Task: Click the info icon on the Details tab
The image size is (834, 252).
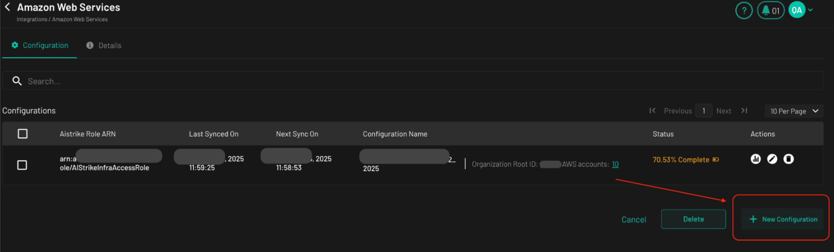Action: click(90, 45)
